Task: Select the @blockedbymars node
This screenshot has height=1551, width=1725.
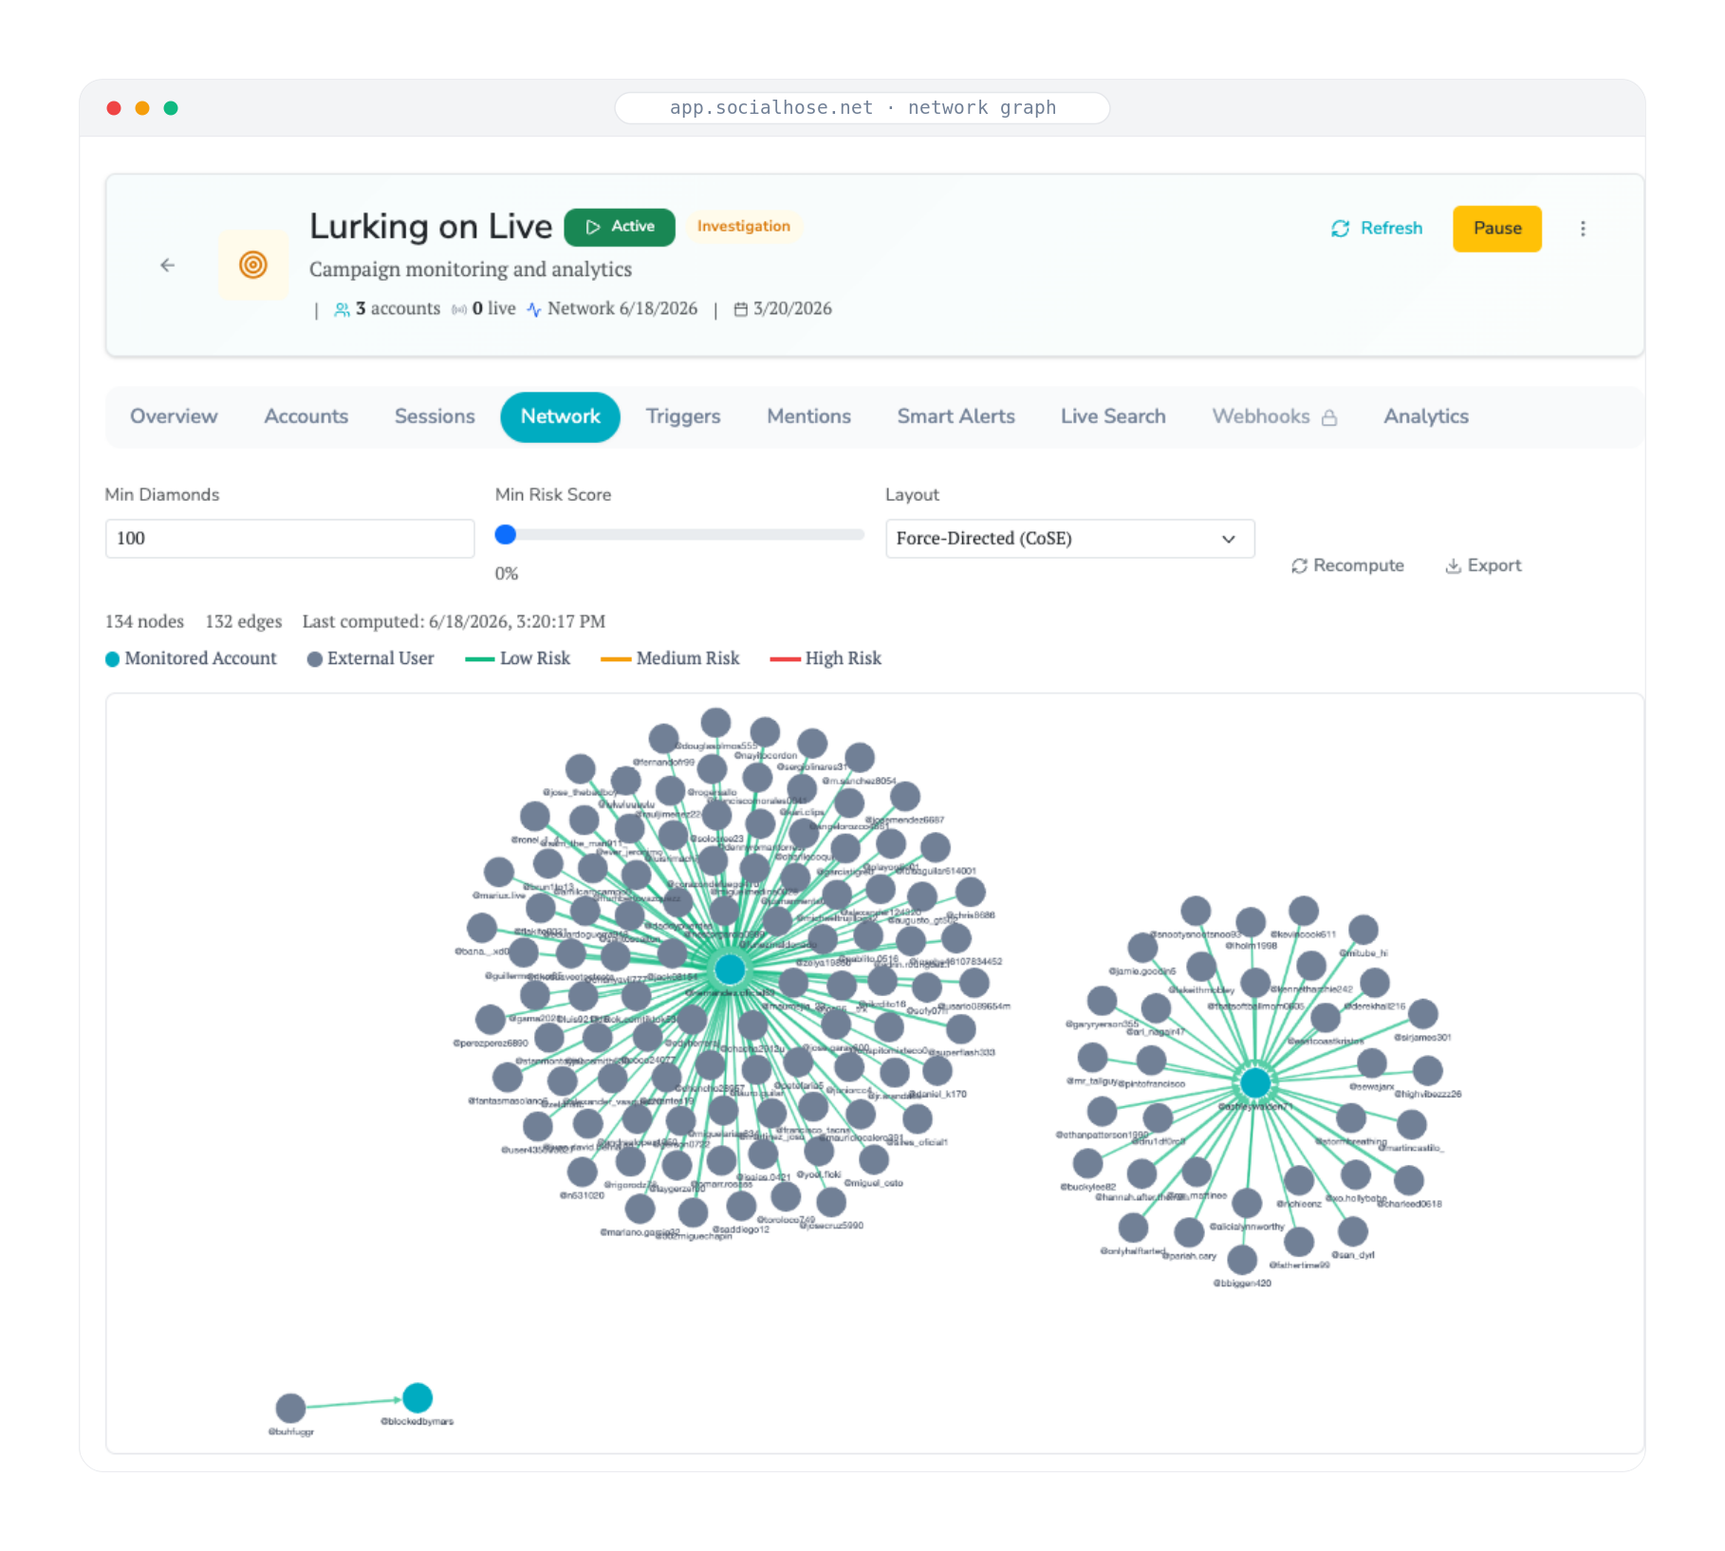Action: tap(417, 1397)
